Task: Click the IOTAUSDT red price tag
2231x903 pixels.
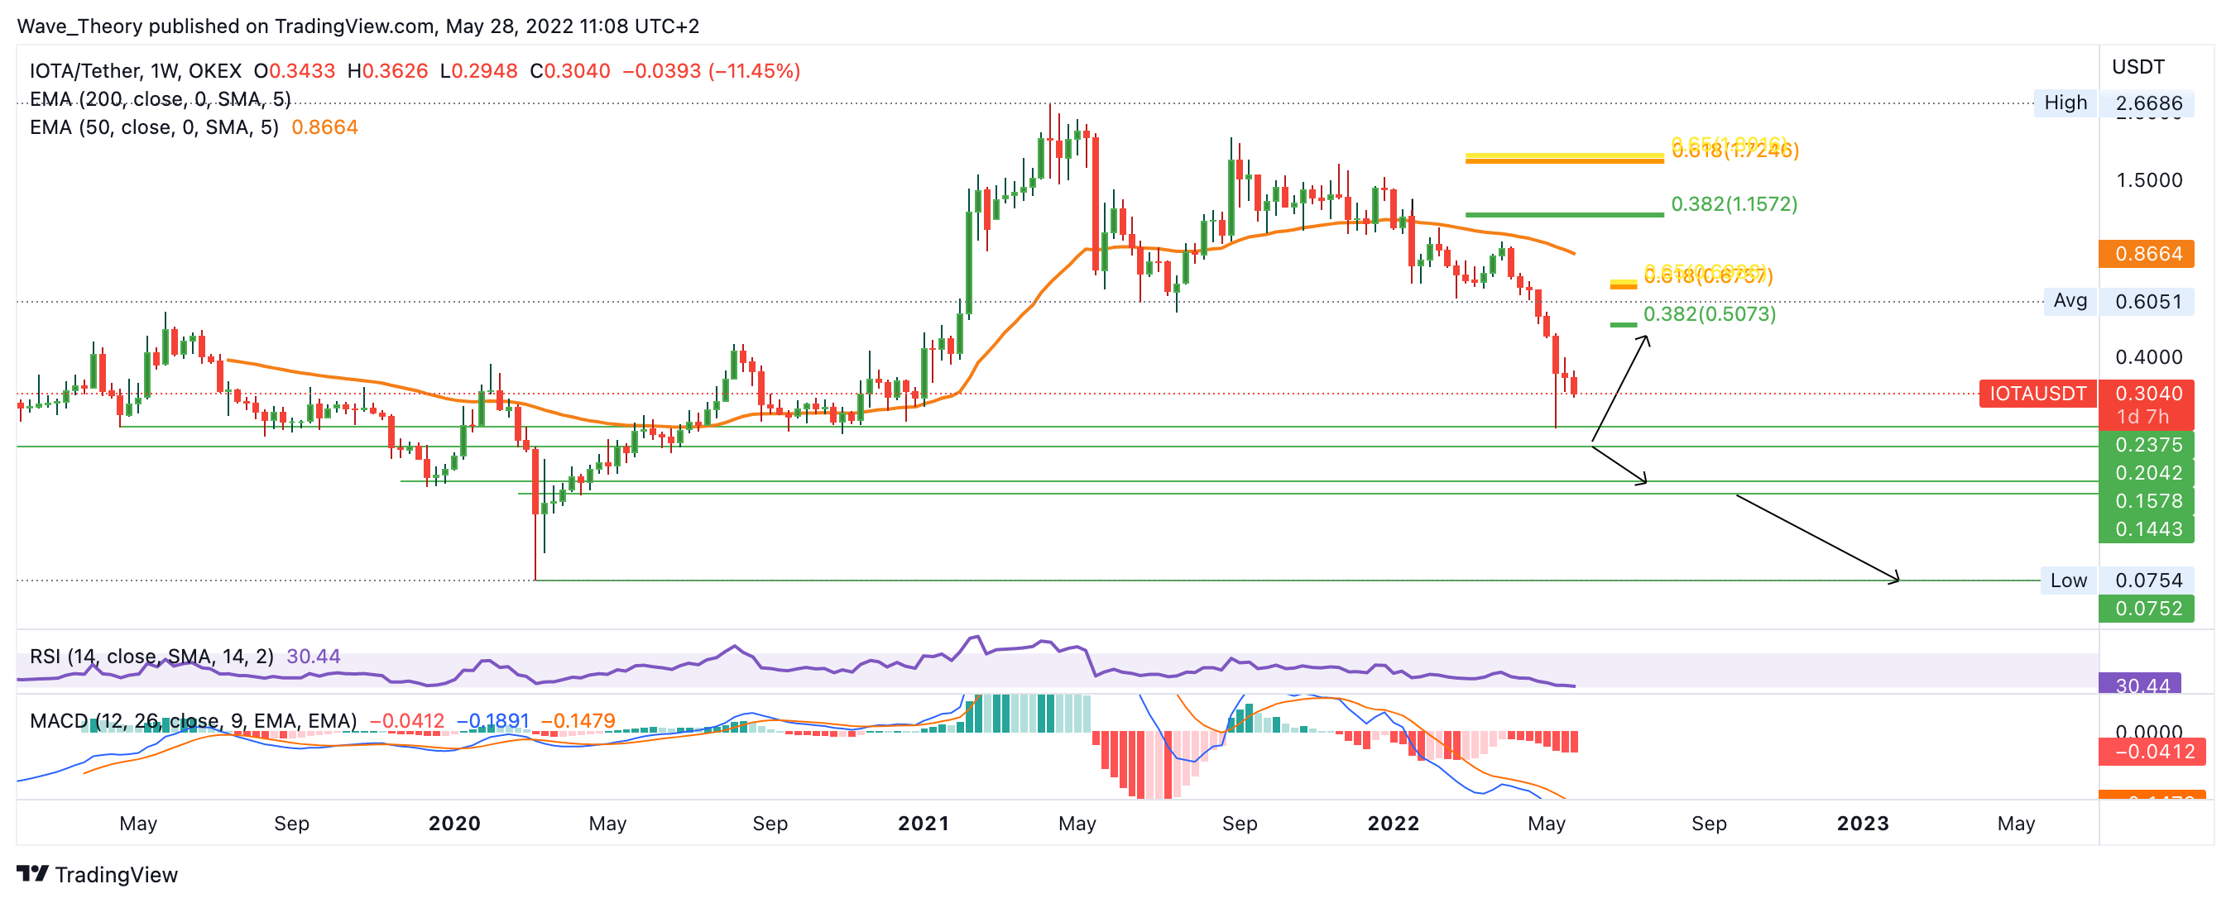Action: click(2037, 394)
